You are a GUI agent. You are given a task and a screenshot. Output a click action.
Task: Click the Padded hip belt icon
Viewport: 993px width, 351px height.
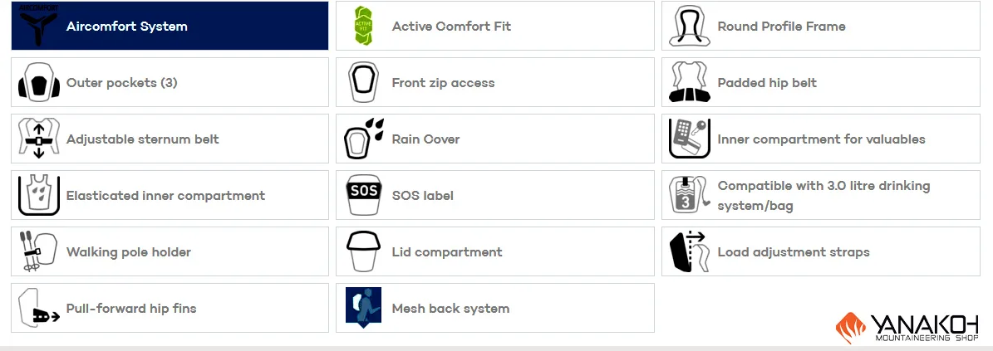(x=690, y=82)
